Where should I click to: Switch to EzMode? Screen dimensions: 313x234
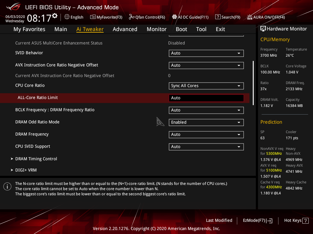pos(257,220)
